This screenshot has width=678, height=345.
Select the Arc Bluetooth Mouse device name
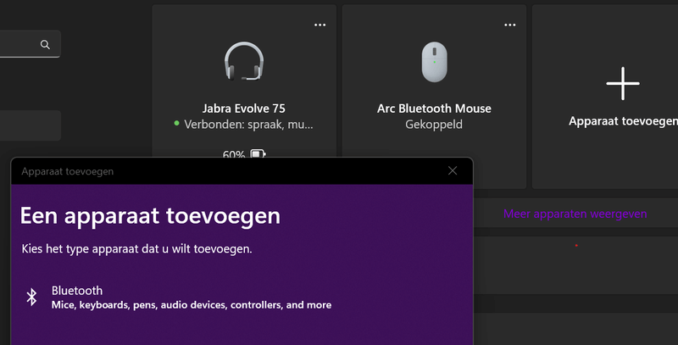coord(434,109)
